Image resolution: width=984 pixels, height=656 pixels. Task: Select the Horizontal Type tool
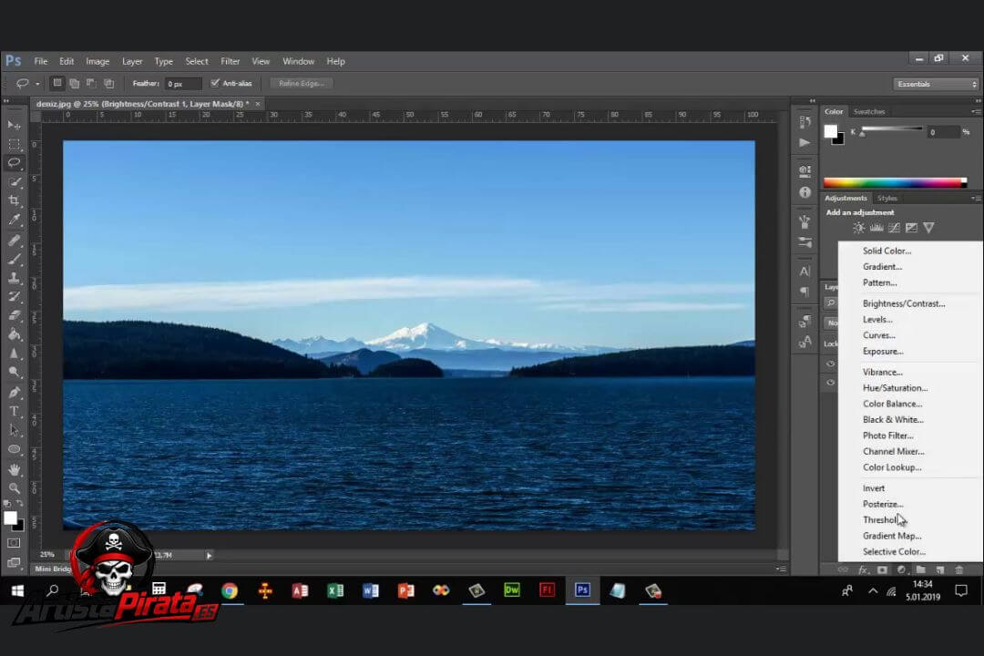click(x=14, y=412)
